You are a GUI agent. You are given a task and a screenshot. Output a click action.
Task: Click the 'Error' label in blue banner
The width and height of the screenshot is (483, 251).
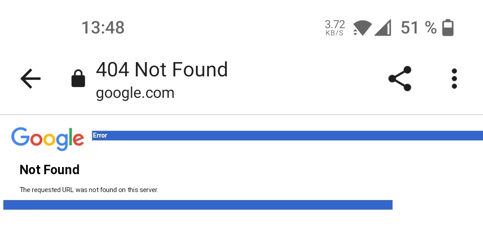pos(100,135)
